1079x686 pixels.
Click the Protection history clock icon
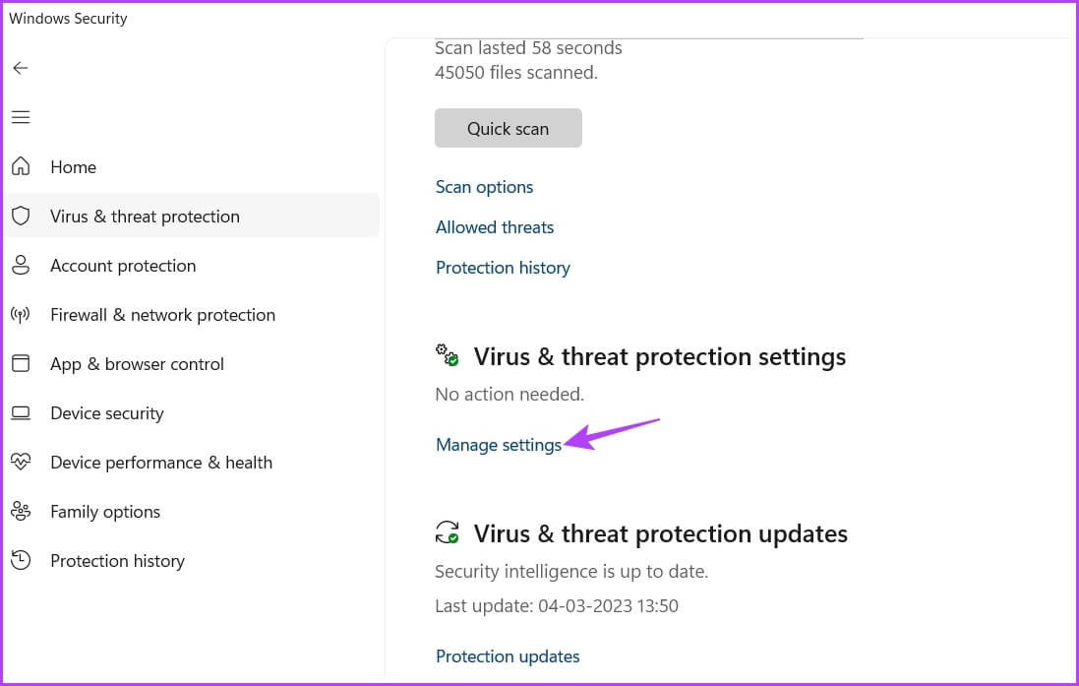(x=21, y=560)
